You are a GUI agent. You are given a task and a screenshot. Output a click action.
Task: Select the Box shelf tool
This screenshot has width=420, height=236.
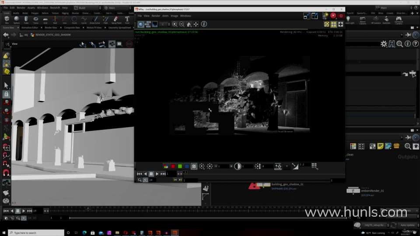pyautogui.click(x=7, y=19)
